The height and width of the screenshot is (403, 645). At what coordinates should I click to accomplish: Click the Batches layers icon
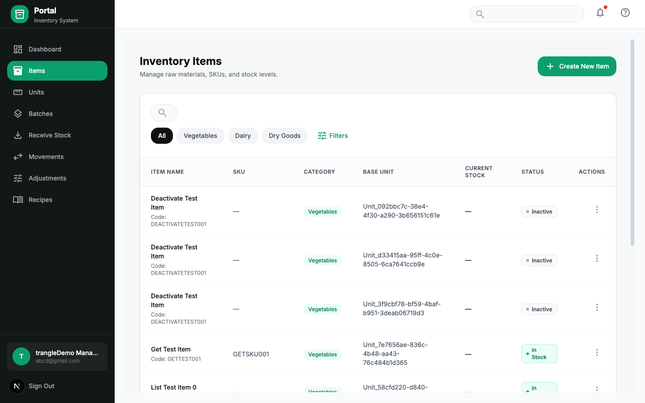[18, 114]
